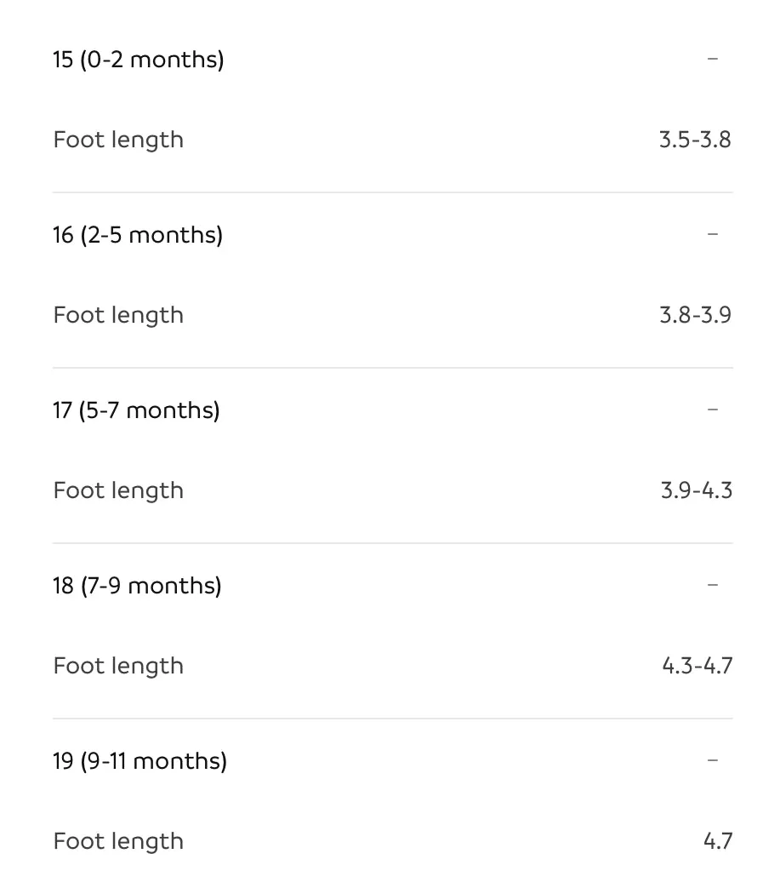This screenshot has height=888, width=780.
Task: Select the 17 (5-7 months) header
Action: tap(136, 410)
